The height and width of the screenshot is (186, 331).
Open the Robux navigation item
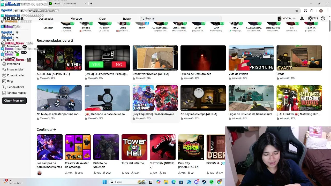[127, 19]
